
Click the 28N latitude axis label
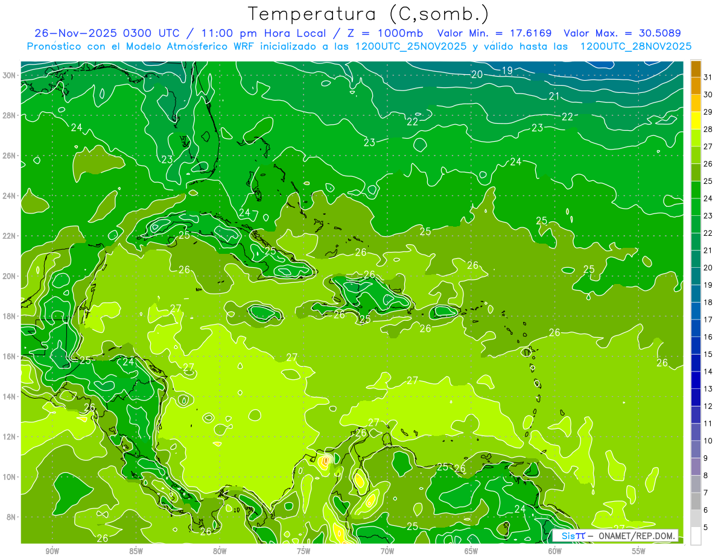(9, 115)
